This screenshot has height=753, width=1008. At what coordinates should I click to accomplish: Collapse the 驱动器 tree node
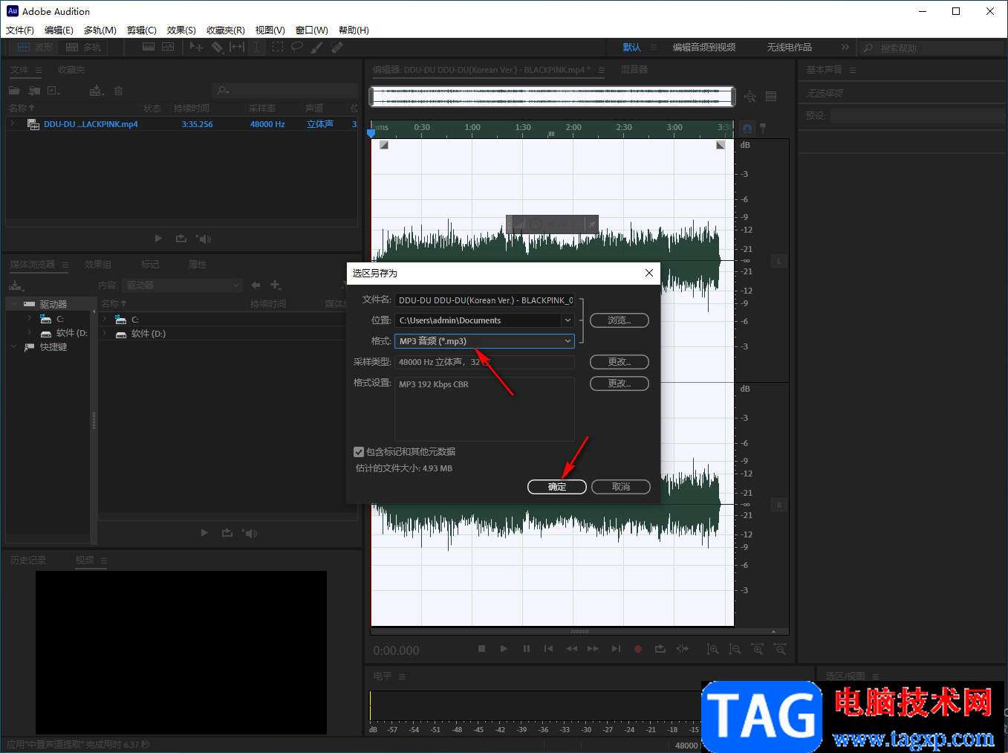pos(13,304)
